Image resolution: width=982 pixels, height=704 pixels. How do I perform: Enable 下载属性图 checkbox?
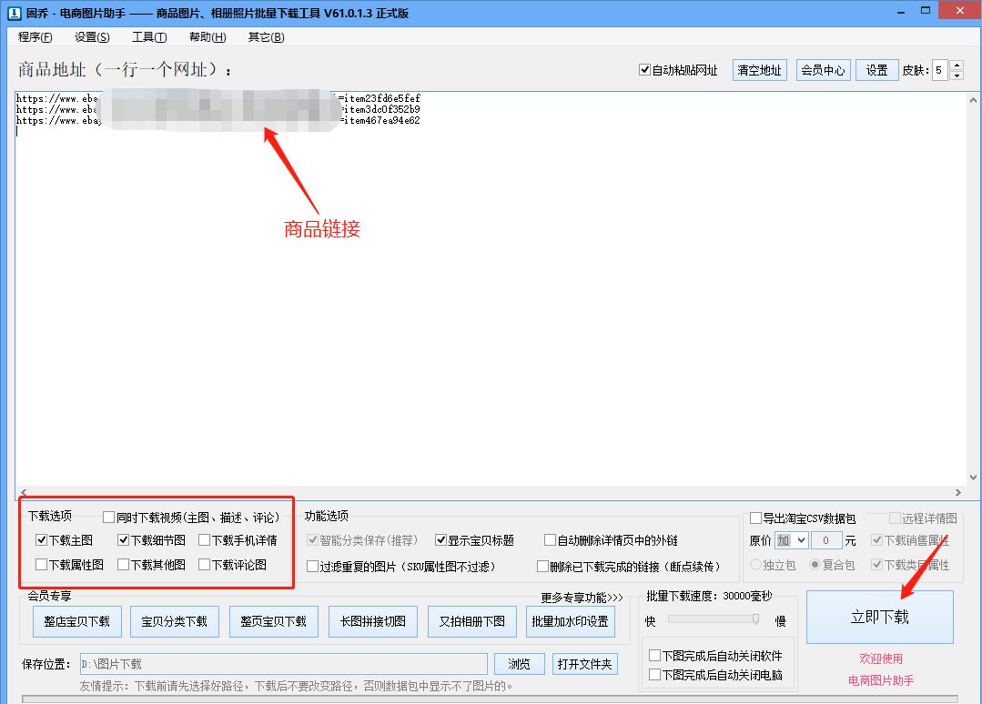tap(41, 565)
